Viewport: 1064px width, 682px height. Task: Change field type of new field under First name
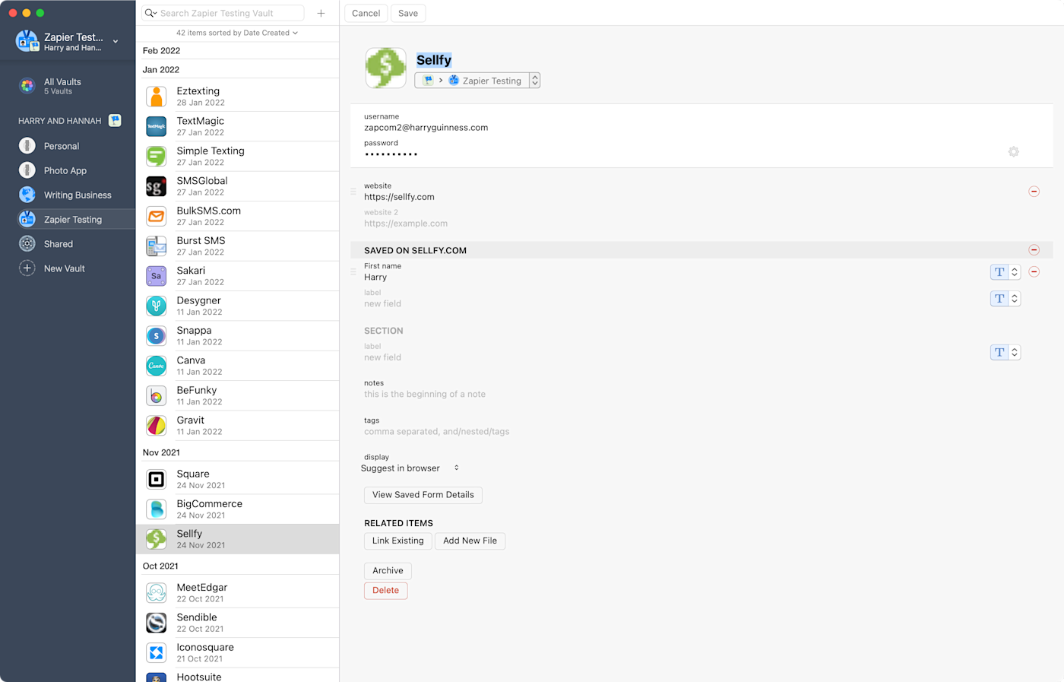(x=1005, y=299)
